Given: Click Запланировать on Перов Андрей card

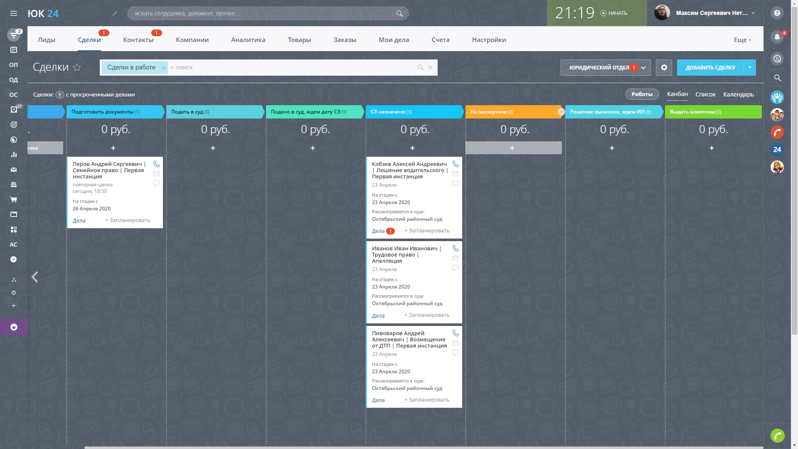Looking at the screenshot, I should coord(128,220).
